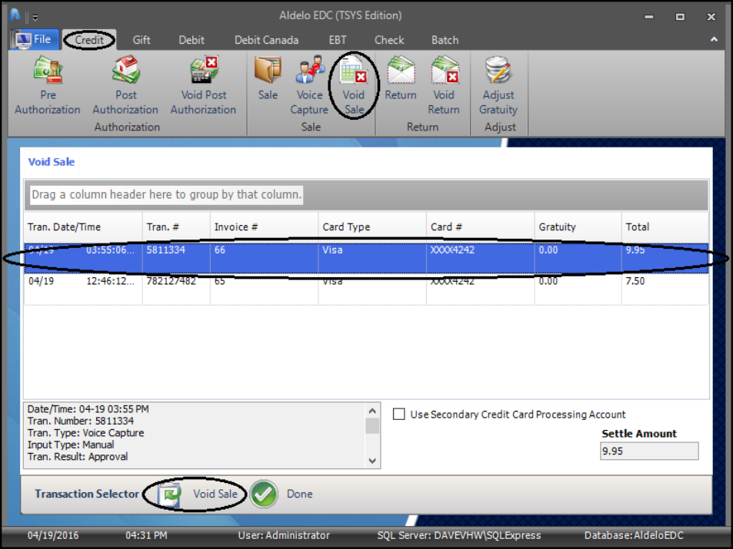Enable Use Secondary Credit Card Processing Account
Viewport: 733px width, 549px height.
coord(398,414)
